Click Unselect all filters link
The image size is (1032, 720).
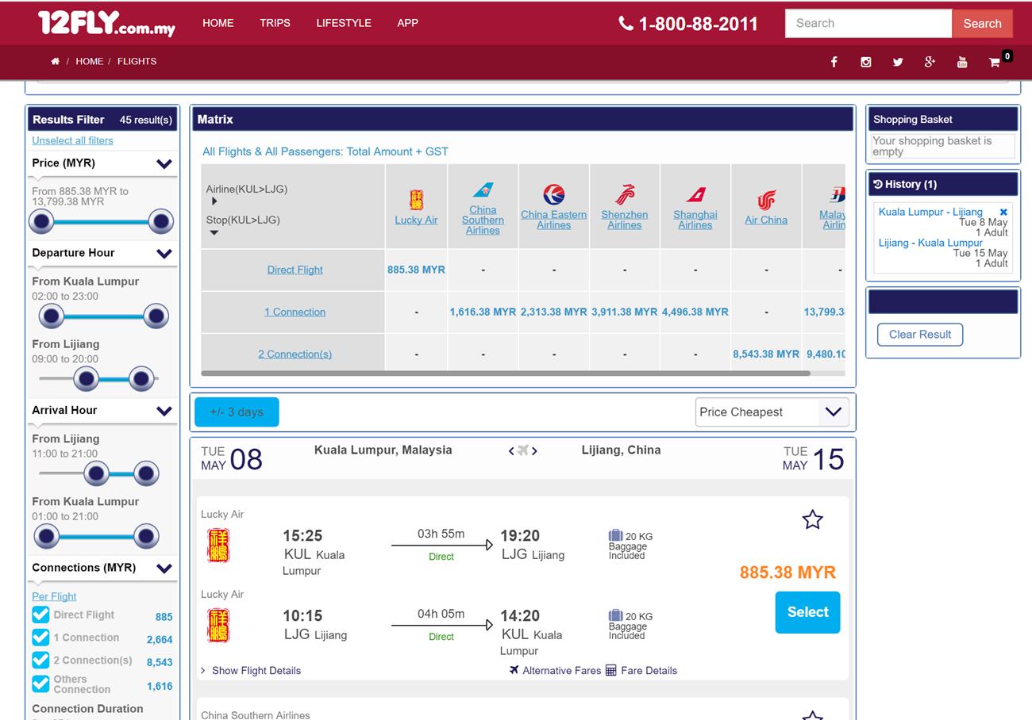[x=72, y=140]
